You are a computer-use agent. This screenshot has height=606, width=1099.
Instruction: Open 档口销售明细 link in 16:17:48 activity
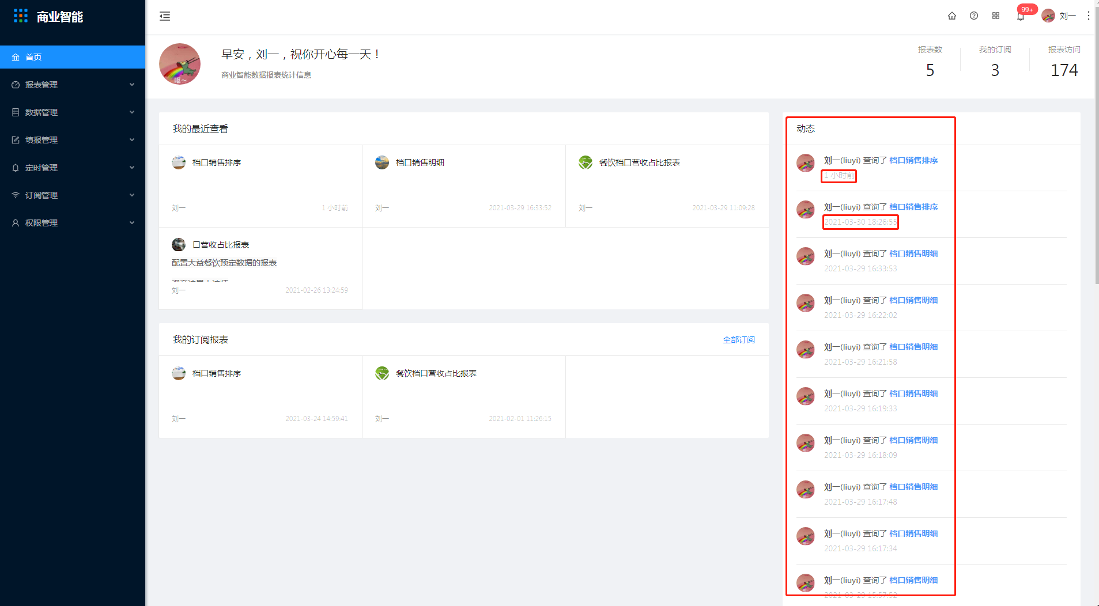(x=913, y=487)
